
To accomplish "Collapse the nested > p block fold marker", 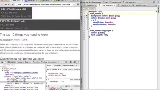I will point(88,20).
